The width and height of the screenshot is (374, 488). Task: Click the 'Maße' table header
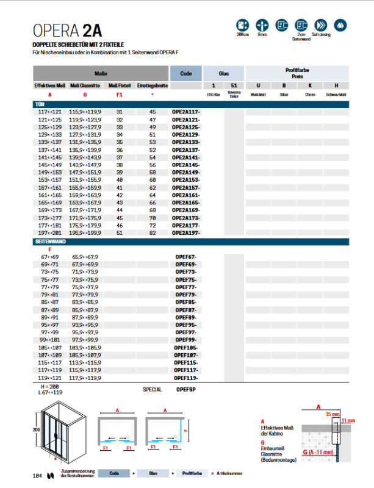101,73
